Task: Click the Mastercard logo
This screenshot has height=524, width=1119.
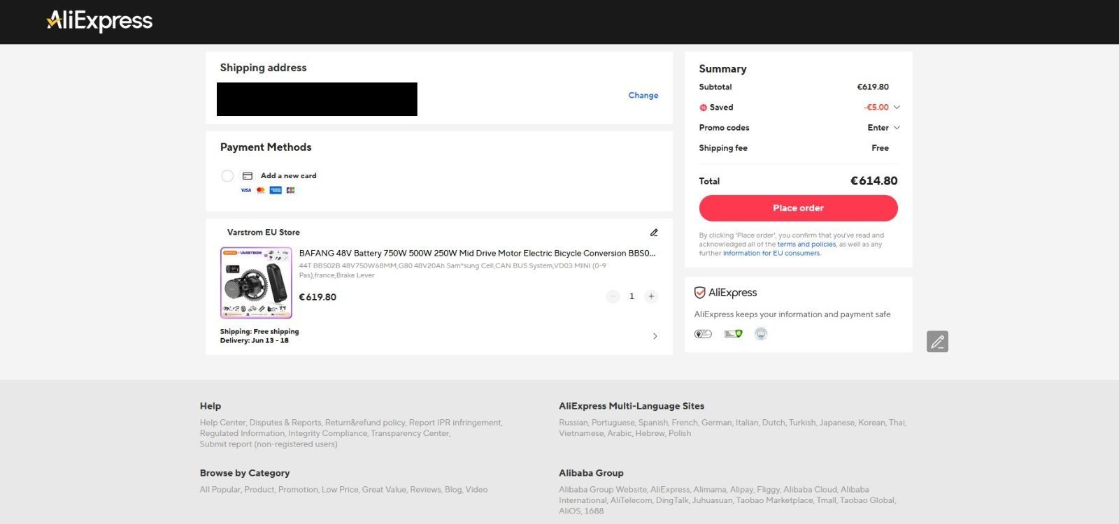Action: 261,190
